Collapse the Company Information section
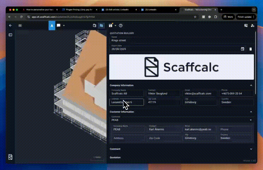Image resolution: width=263 pixels, height=170 pixels. [x=251, y=85]
